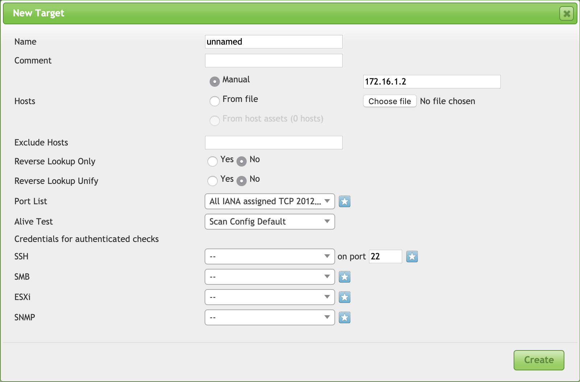This screenshot has width=580, height=382.
Task: Click the SSH port number field
Action: 385,256
